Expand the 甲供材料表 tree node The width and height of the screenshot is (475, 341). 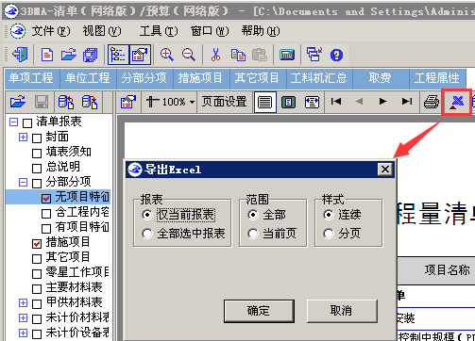click(23, 302)
